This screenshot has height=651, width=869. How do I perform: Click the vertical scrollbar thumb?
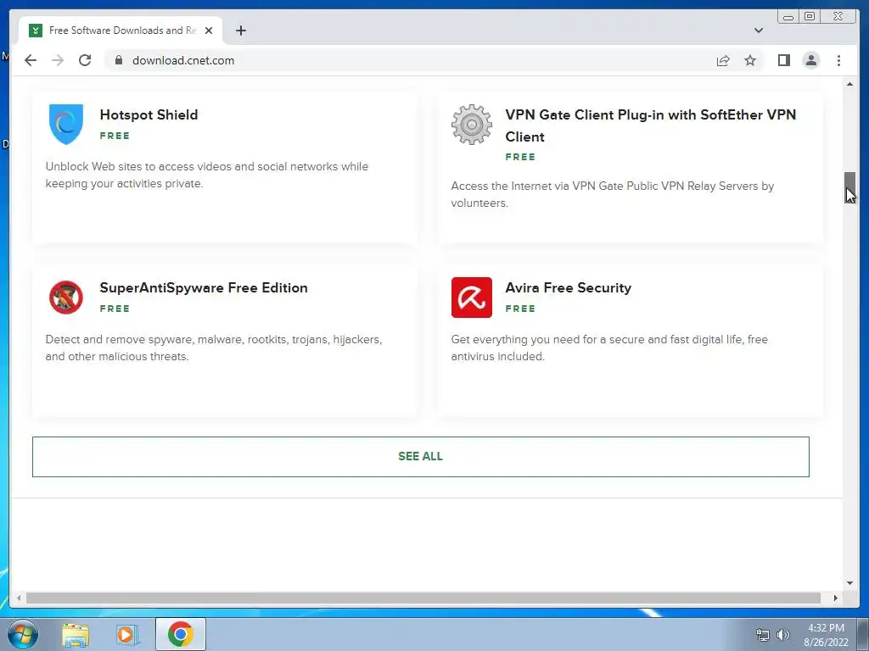(849, 187)
